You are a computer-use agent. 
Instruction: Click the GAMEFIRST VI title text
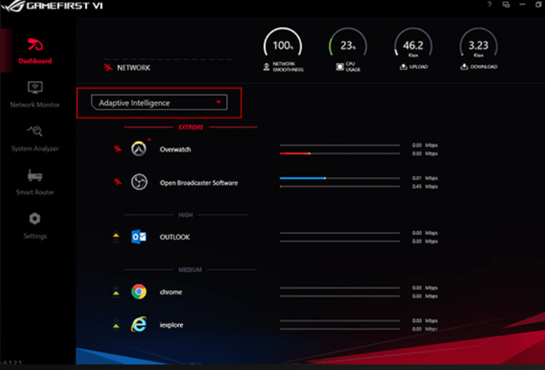[x=64, y=6]
